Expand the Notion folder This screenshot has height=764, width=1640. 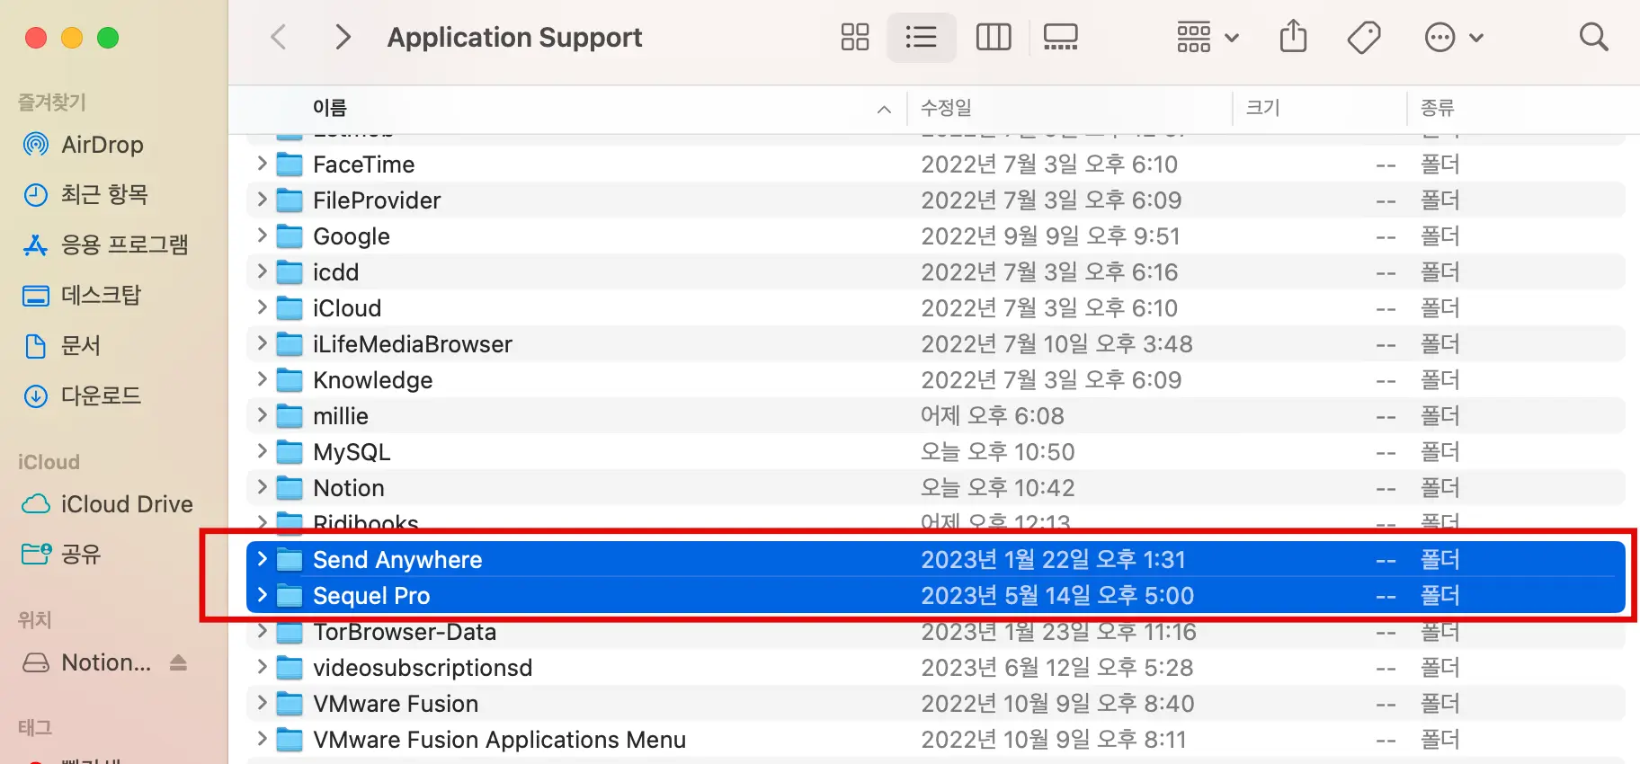coord(262,487)
